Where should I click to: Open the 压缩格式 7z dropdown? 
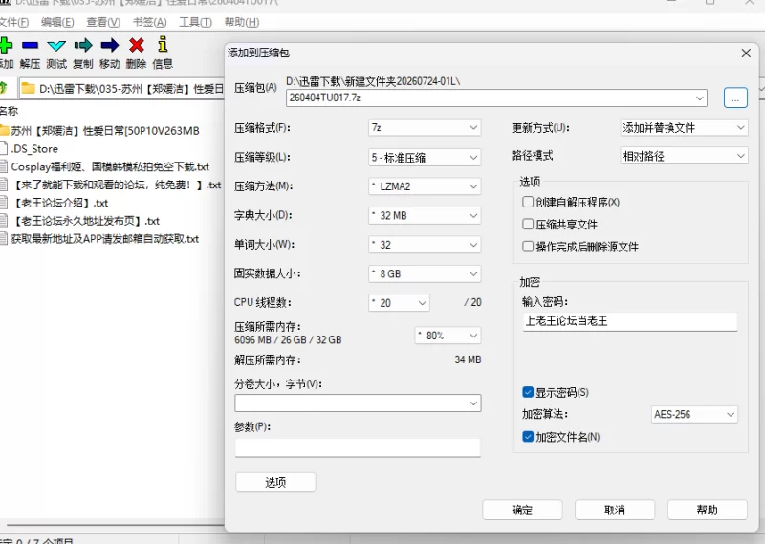425,128
